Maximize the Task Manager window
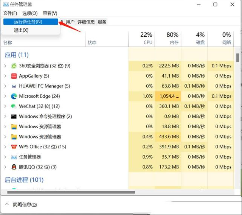This screenshot has height=215, width=242. (215, 4)
